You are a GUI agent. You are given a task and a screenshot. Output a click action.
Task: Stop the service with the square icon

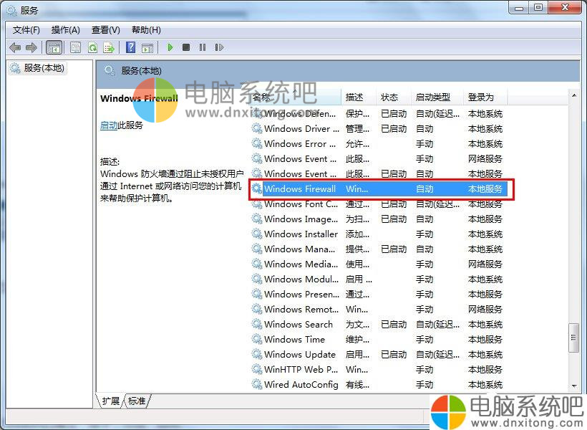(186, 47)
